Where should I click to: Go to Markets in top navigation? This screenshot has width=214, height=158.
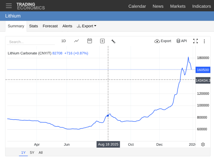pos(178,6)
